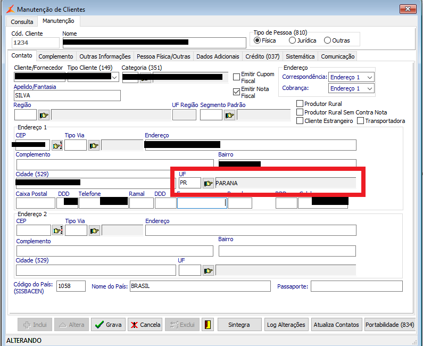Open CEP search icon in Endereço 2
423x346 pixels.
[58, 231]
